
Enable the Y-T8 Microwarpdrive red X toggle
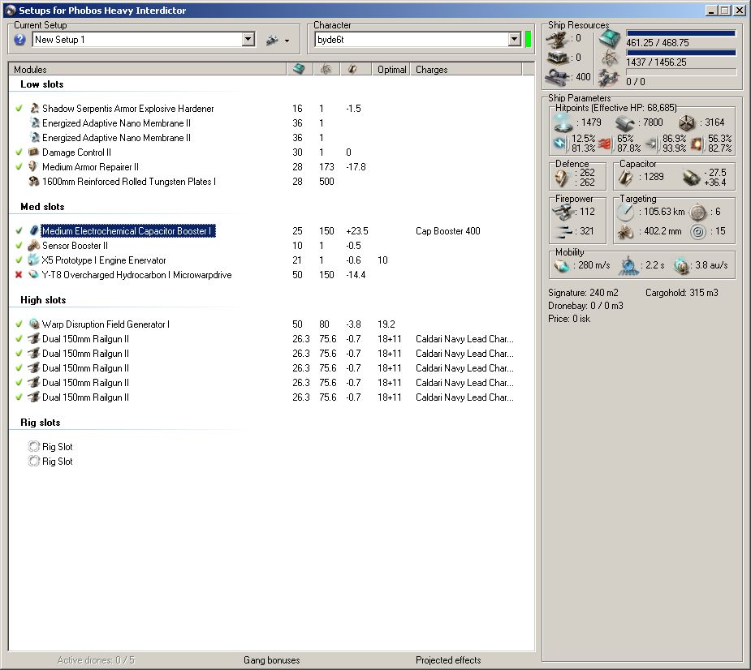tap(19, 275)
